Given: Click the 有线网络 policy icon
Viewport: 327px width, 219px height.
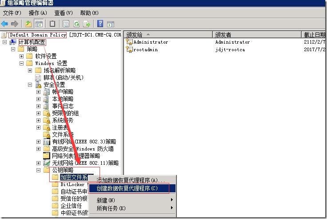Looking at the screenshot, I should pos(47,142).
